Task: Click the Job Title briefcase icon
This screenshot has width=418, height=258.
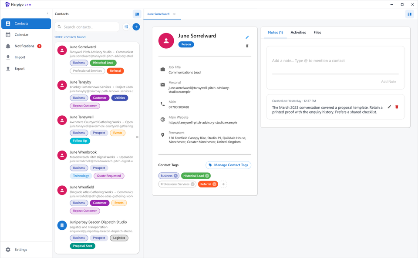Action: pos(162,70)
